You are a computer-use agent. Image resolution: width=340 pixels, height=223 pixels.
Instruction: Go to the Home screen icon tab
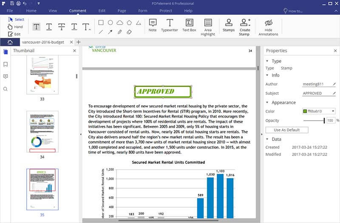click(10, 42)
